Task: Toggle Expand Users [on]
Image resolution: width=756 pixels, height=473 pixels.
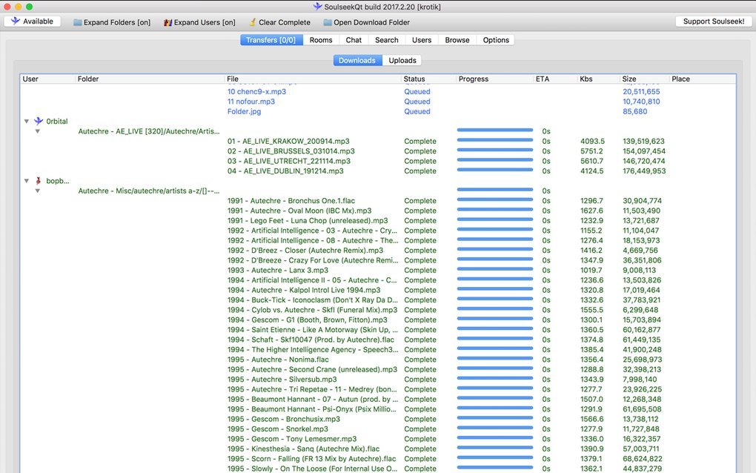Action: (199, 22)
